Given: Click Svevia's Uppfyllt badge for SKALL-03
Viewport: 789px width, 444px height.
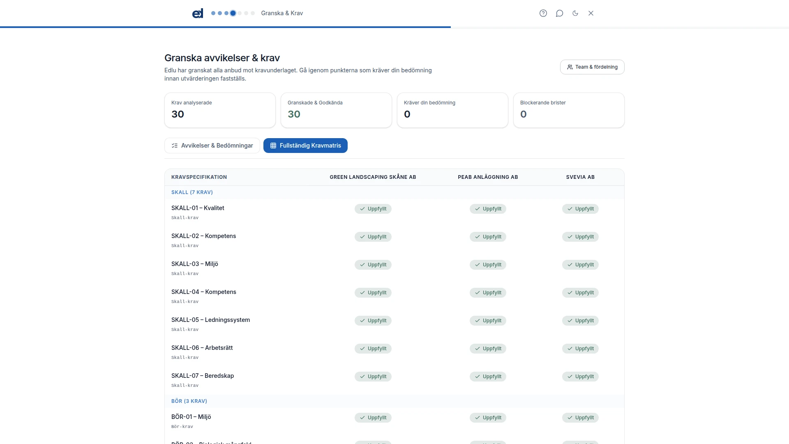Looking at the screenshot, I should [x=580, y=265].
